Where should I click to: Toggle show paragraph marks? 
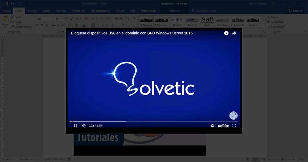pyautogui.click(x=134, y=19)
